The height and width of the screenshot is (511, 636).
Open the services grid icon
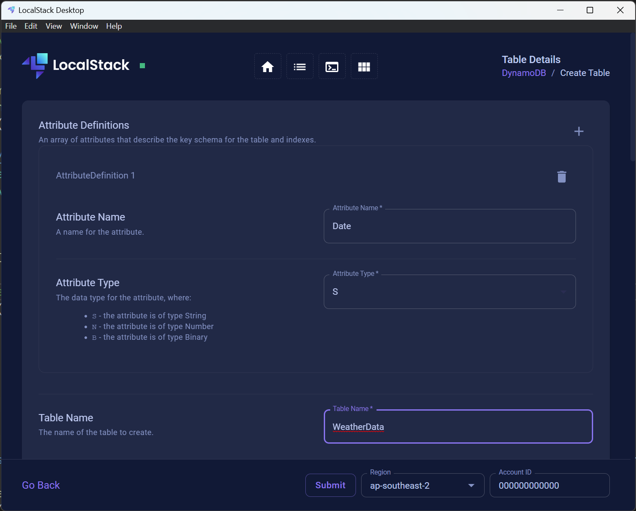364,67
